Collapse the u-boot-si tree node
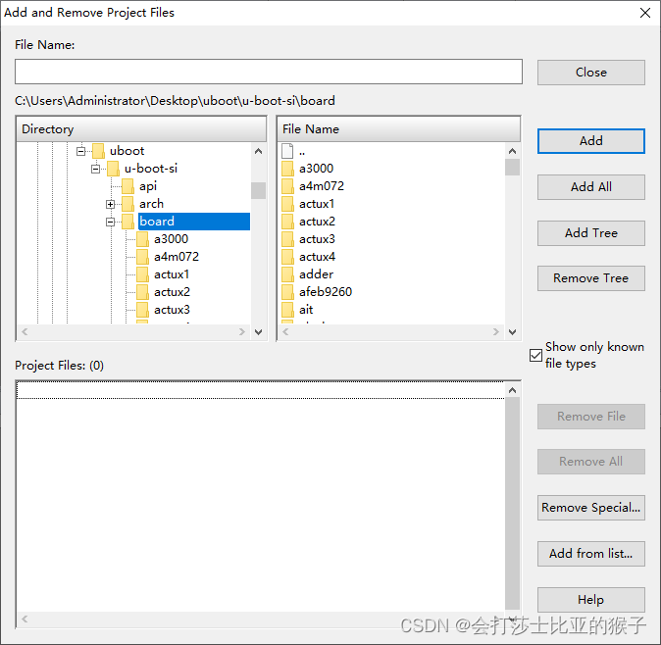Image resolution: width=661 pixels, height=645 pixels. click(x=96, y=169)
